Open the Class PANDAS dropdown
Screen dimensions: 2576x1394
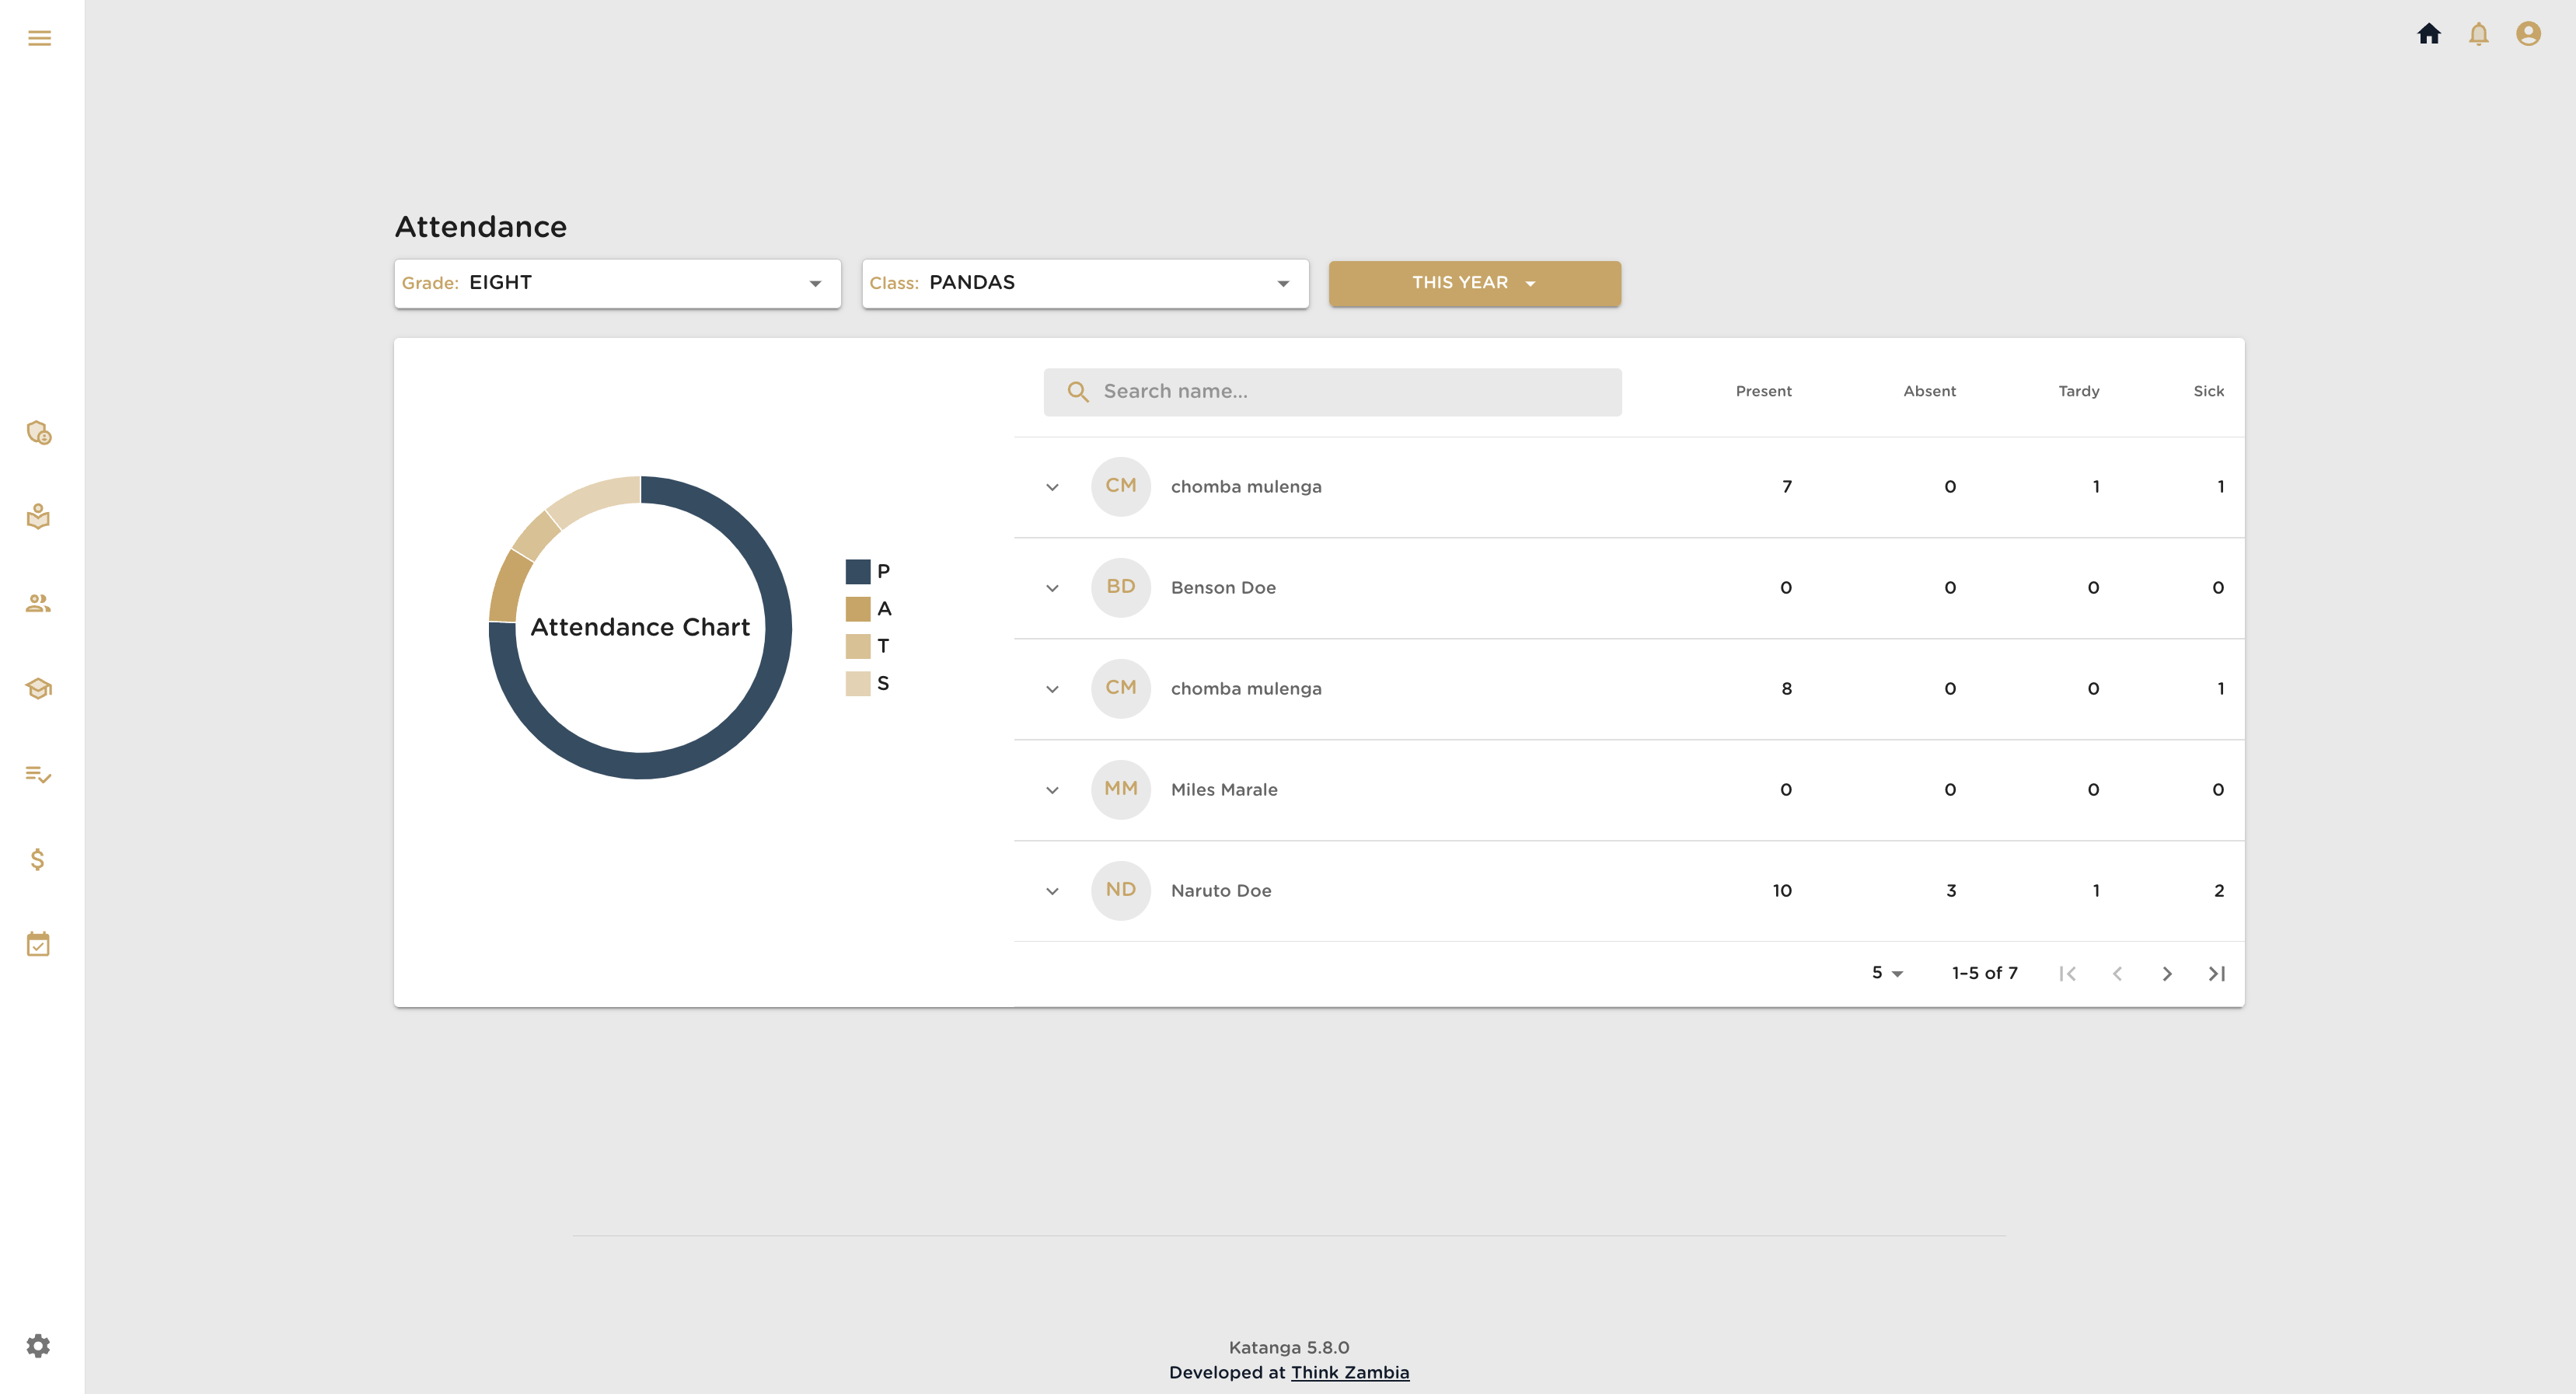1085,283
